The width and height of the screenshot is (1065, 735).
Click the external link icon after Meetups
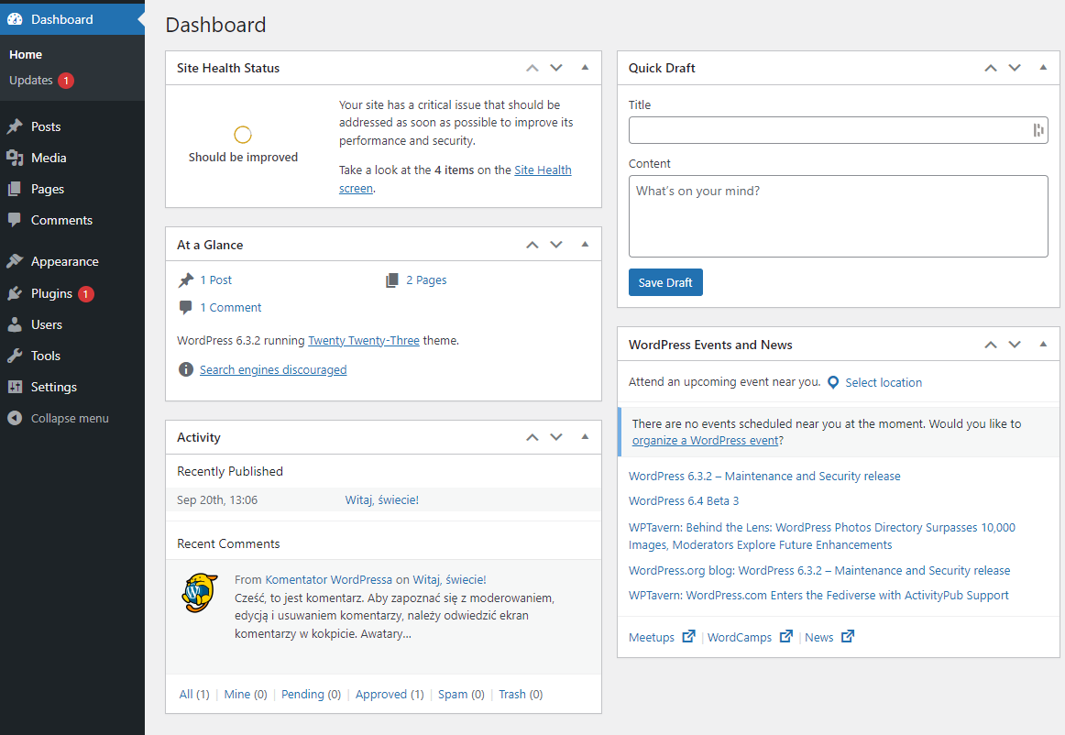coord(688,637)
